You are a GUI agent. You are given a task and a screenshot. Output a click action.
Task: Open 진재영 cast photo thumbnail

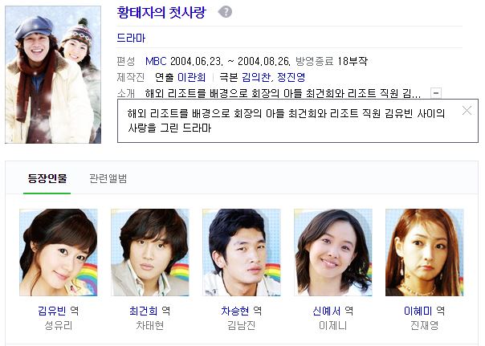pyautogui.click(x=424, y=252)
